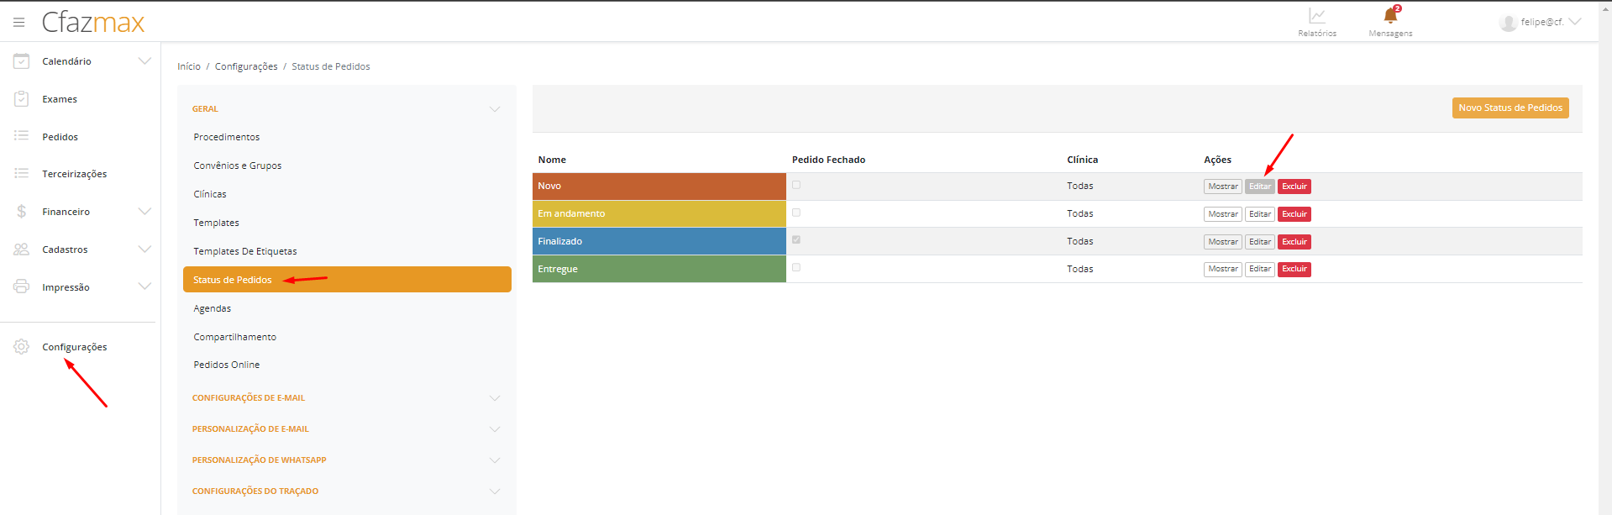Click the page vertical scrollbar

[1605, 257]
